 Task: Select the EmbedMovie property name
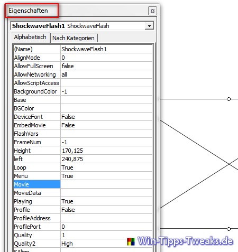coord(37,125)
